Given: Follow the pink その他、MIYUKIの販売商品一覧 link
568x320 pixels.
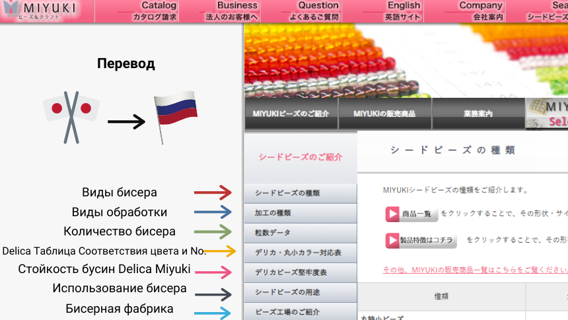Looking at the screenshot, I should (x=476, y=270).
